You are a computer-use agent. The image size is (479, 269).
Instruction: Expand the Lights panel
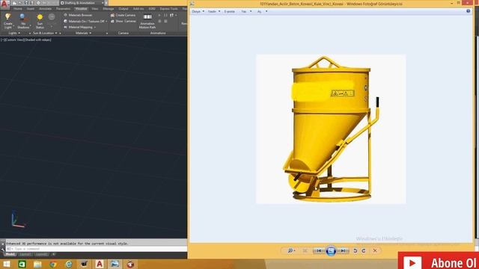click(x=14, y=33)
